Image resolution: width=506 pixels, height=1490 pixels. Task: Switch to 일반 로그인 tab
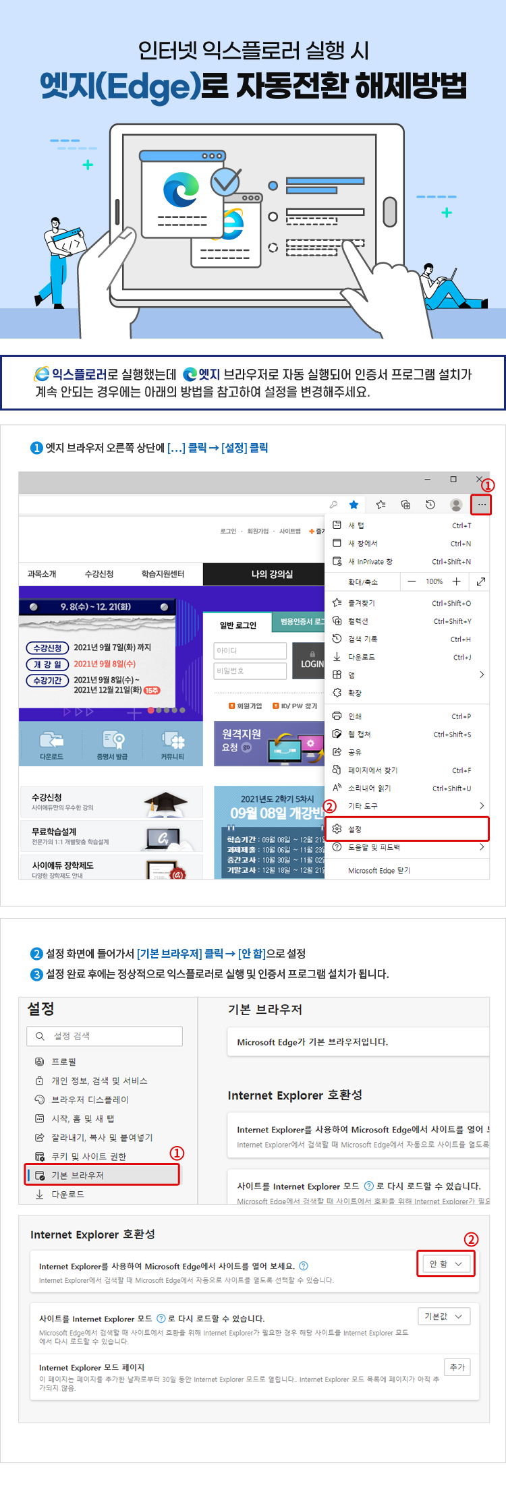click(x=238, y=625)
